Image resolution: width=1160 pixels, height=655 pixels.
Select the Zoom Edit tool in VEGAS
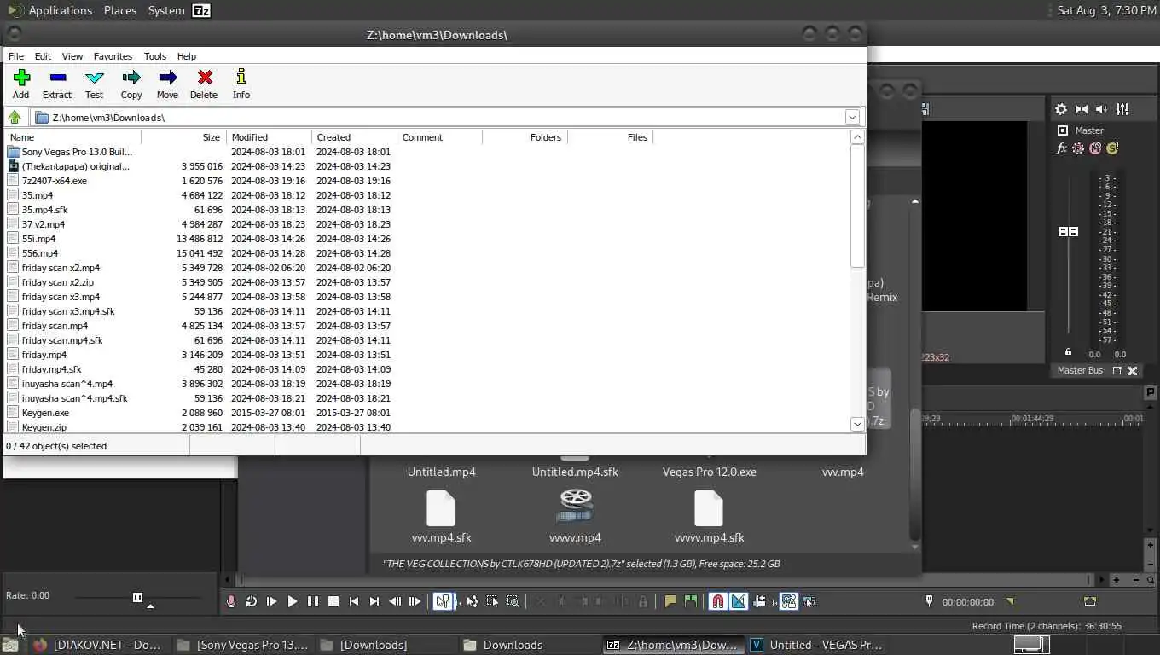[513, 601]
